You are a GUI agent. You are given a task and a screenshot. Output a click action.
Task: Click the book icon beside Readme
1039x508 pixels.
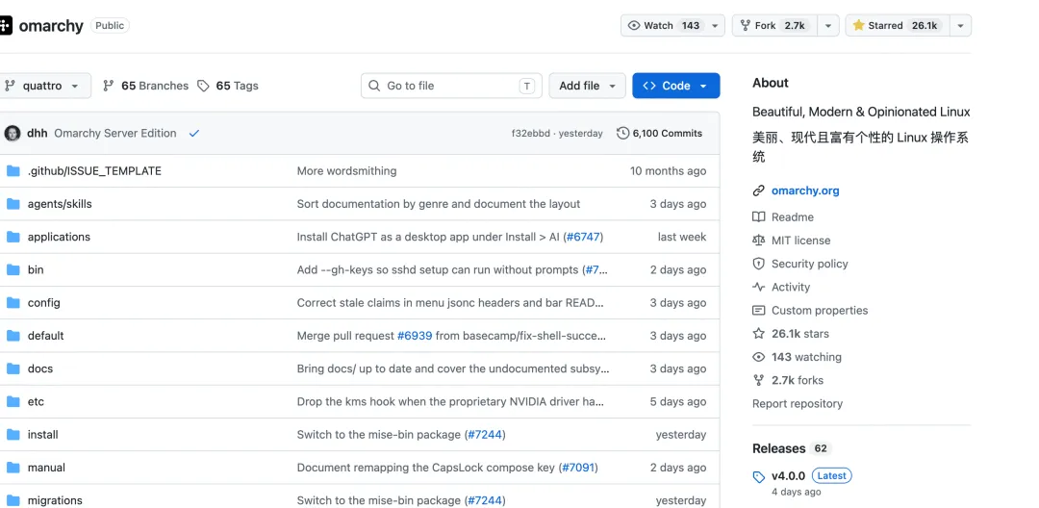pyautogui.click(x=759, y=217)
